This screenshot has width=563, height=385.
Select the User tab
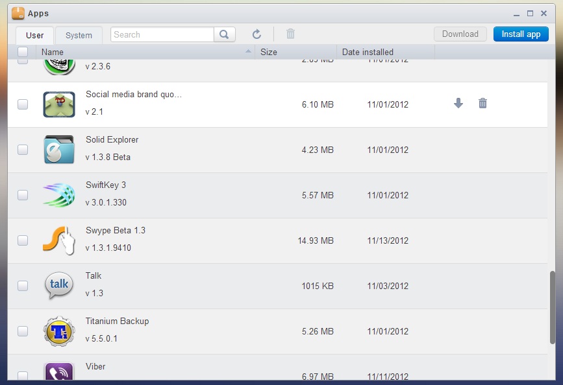(x=35, y=35)
